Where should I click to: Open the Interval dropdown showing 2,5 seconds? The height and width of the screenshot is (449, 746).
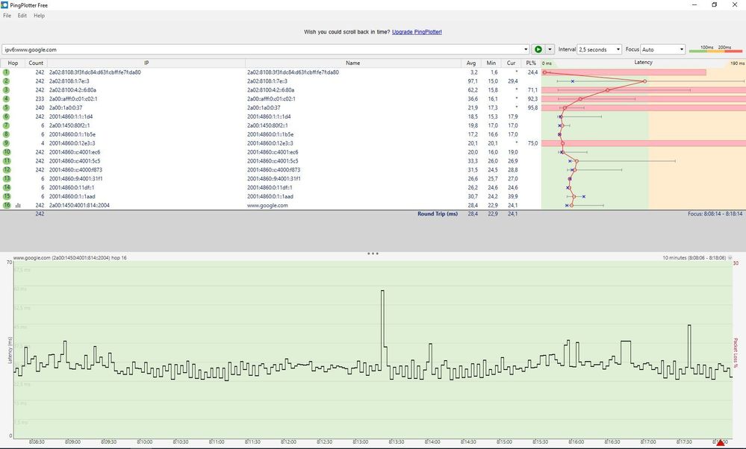pyautogui.click(x=601, y=49)
